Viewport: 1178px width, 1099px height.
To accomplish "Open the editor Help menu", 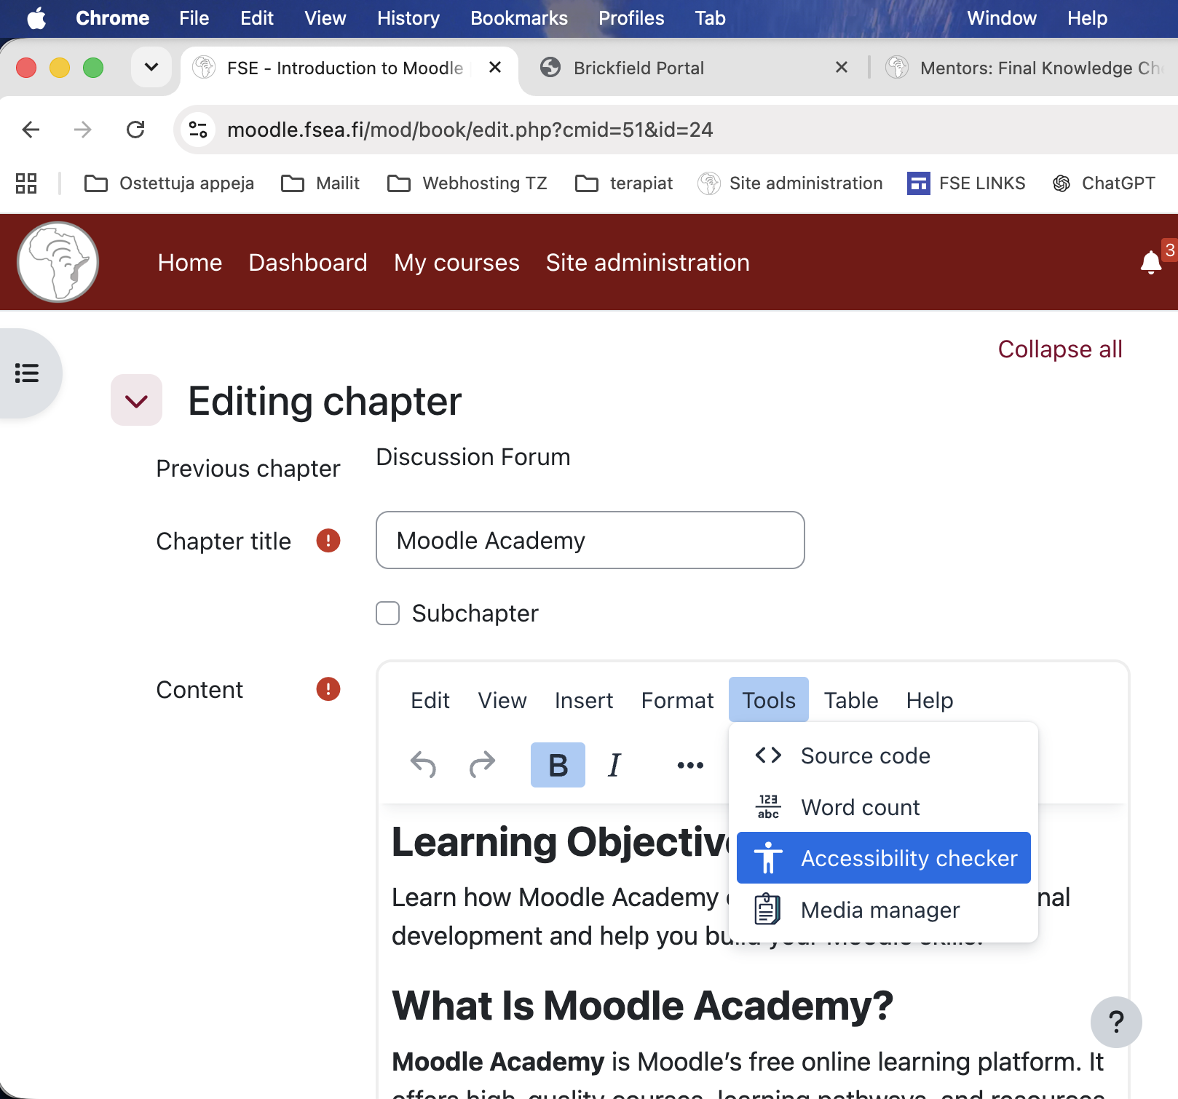I will 930,700.
